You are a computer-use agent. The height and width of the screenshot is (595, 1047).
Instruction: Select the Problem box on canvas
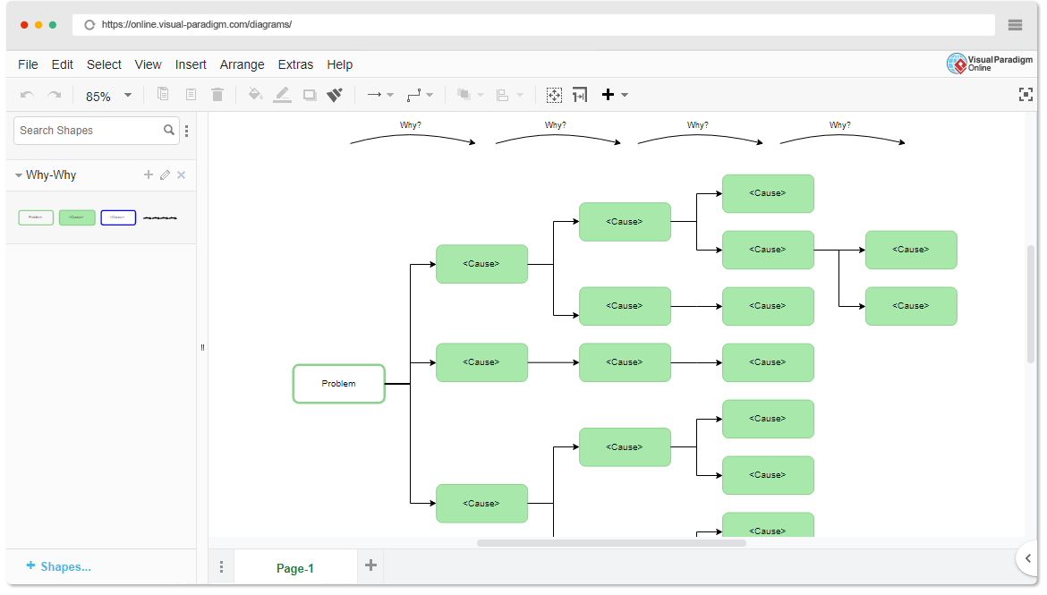click(338, 384)
